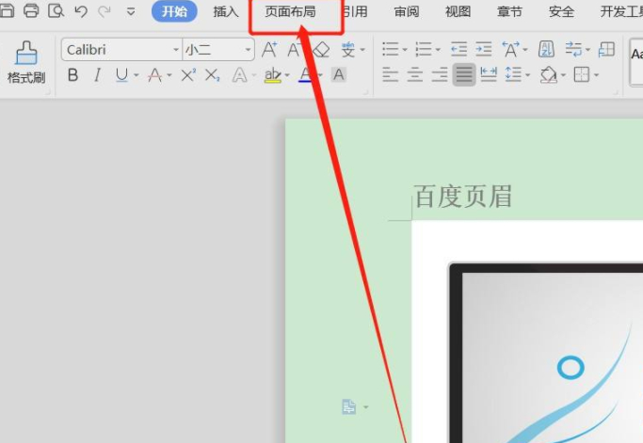Viewport: 643px width, 443px height.
Task: Apply distributed alignment
Action: pos(489,74)
